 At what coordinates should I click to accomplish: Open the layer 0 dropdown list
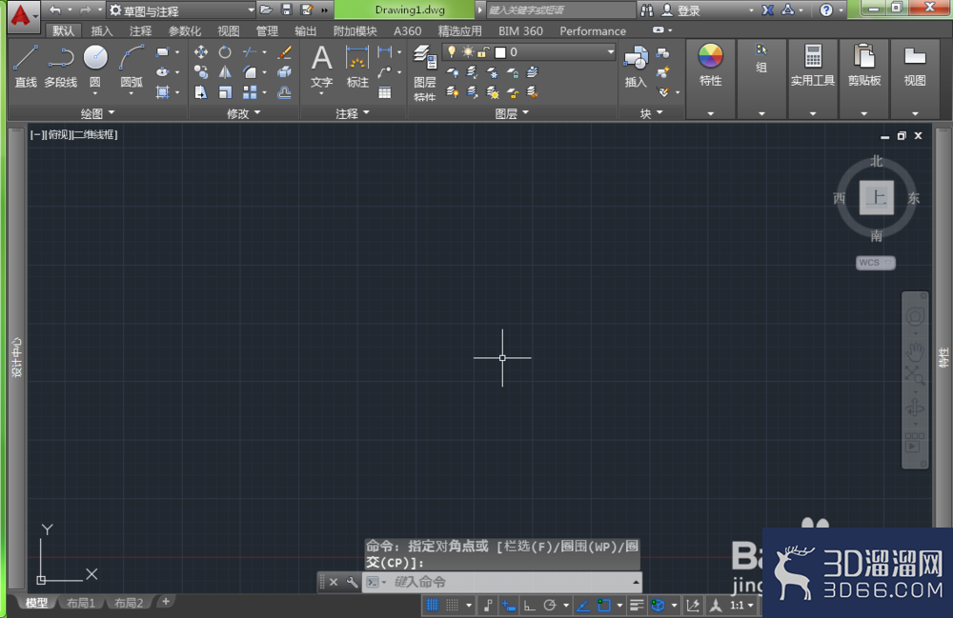529,52
